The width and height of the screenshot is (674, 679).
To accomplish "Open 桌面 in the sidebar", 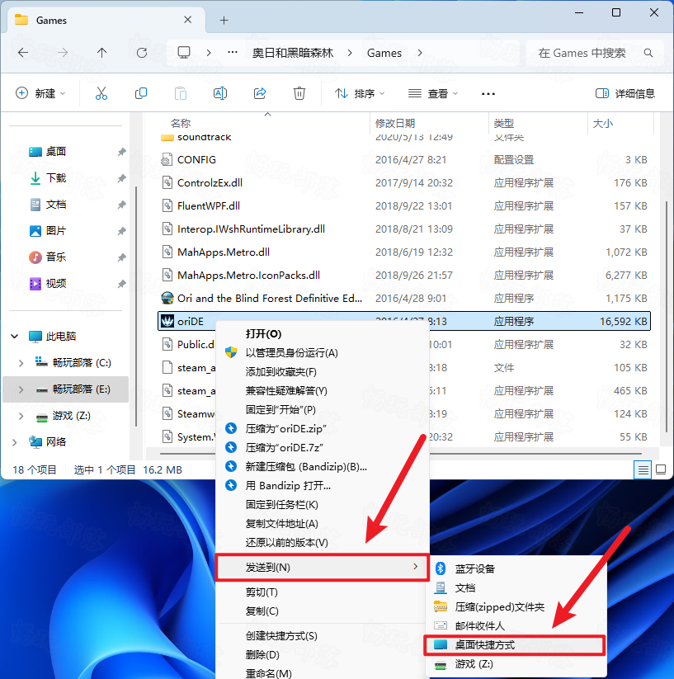I will point(56,152).
